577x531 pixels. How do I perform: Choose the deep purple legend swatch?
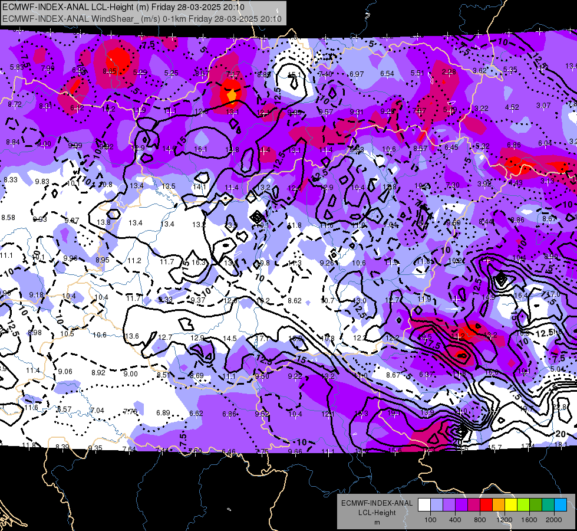[461, 505]
